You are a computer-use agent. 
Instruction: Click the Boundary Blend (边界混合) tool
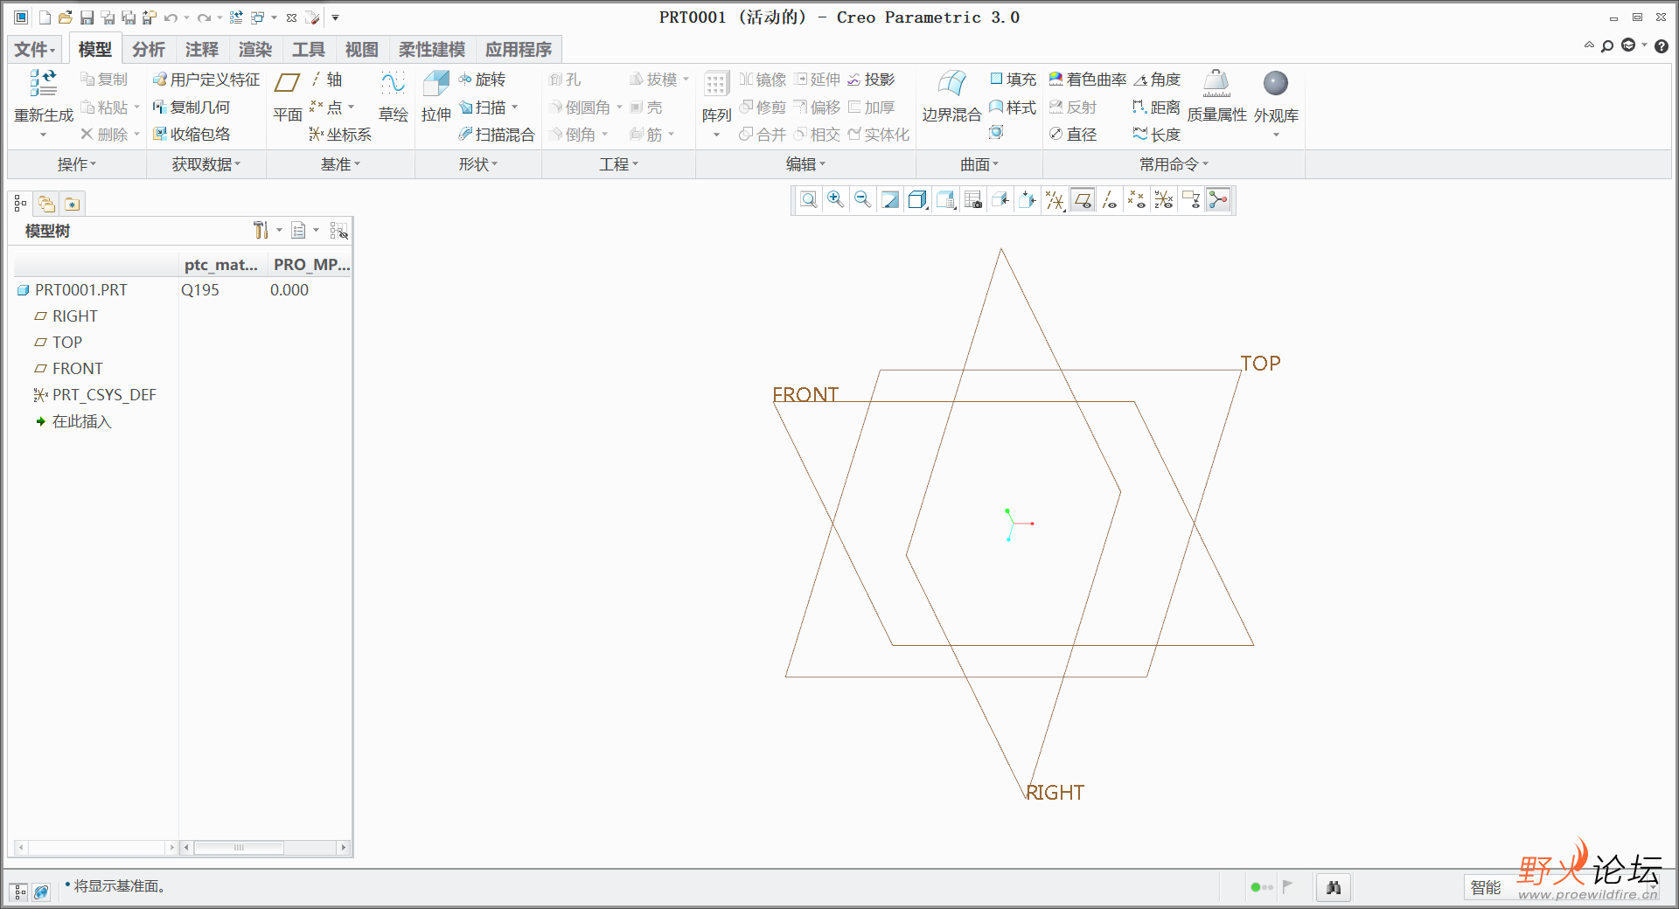pyautogui.click(x=951, y=96)
